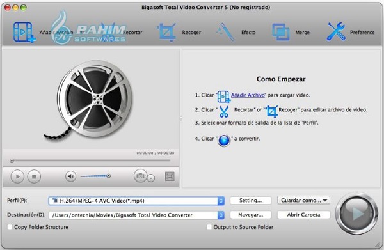Select the Merge overlapping squares icon
Viewport: 384px width, 250px height.
point(281,32)
